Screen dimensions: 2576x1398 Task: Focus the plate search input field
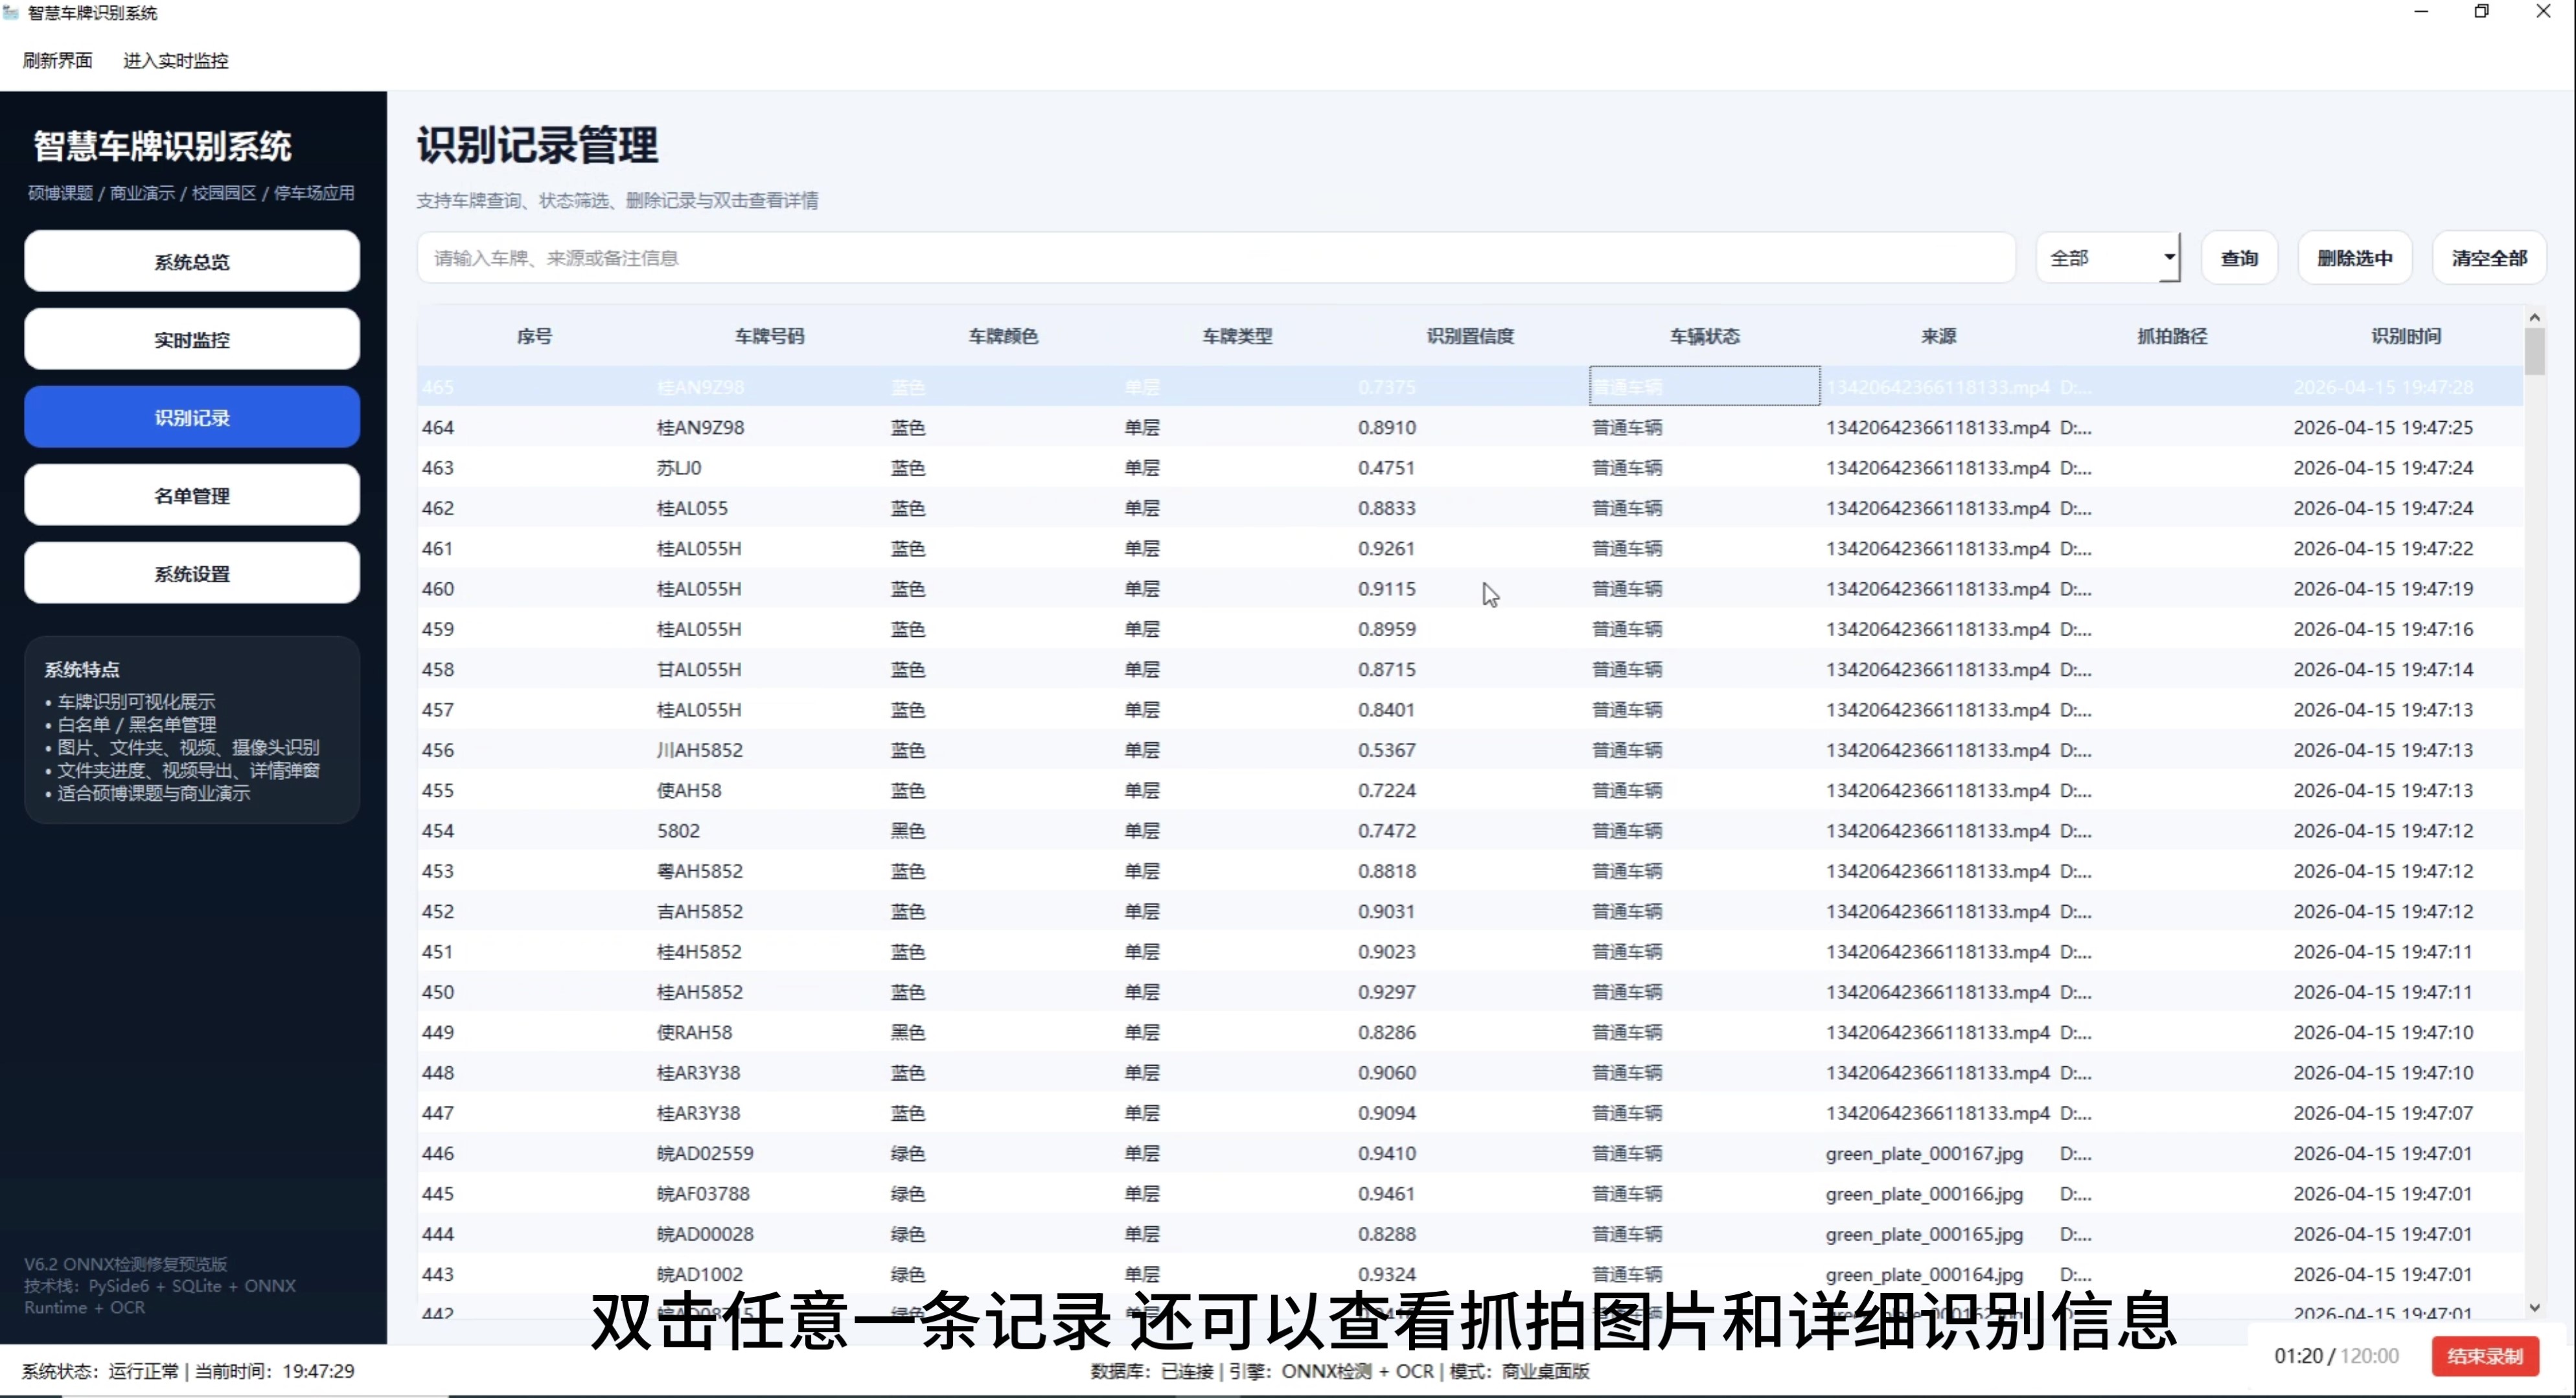[1216, 258]
